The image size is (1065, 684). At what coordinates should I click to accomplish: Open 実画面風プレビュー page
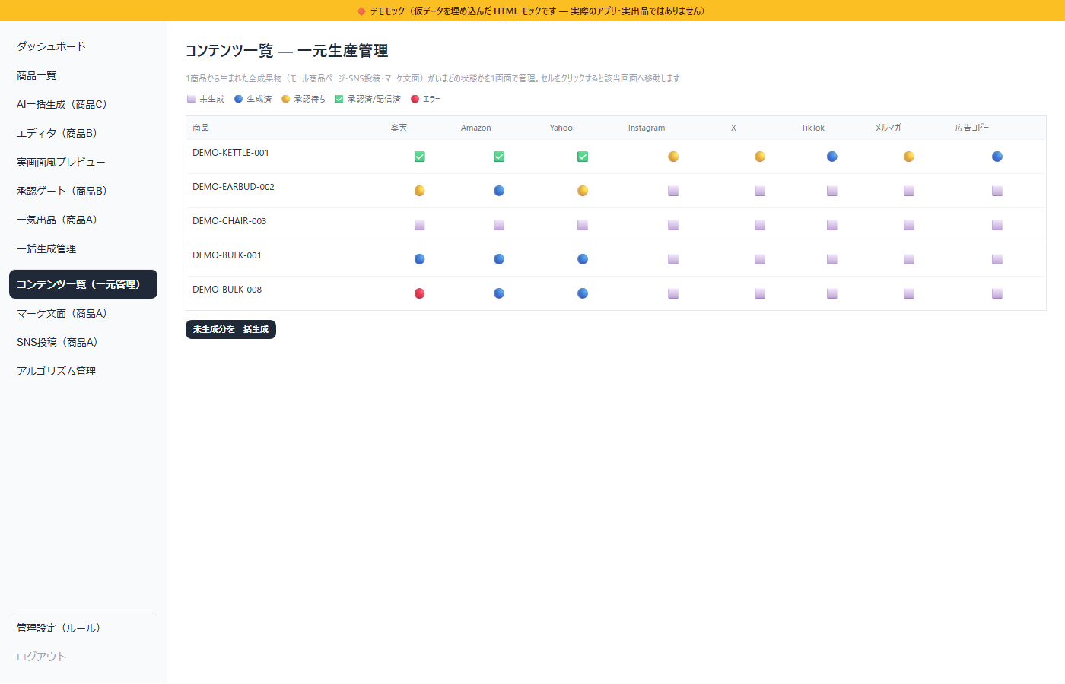[83, 162]
